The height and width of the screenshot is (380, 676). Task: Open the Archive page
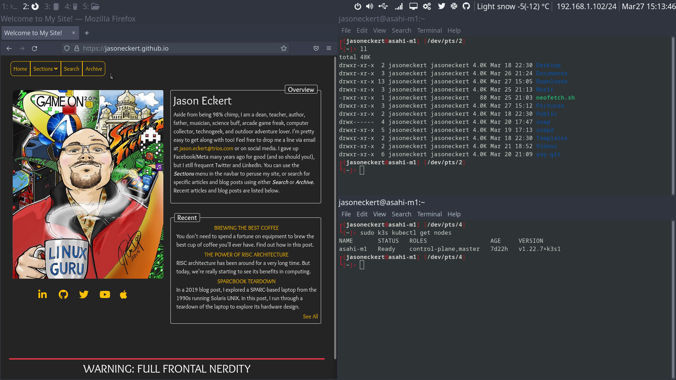click(x=93, y=69)
